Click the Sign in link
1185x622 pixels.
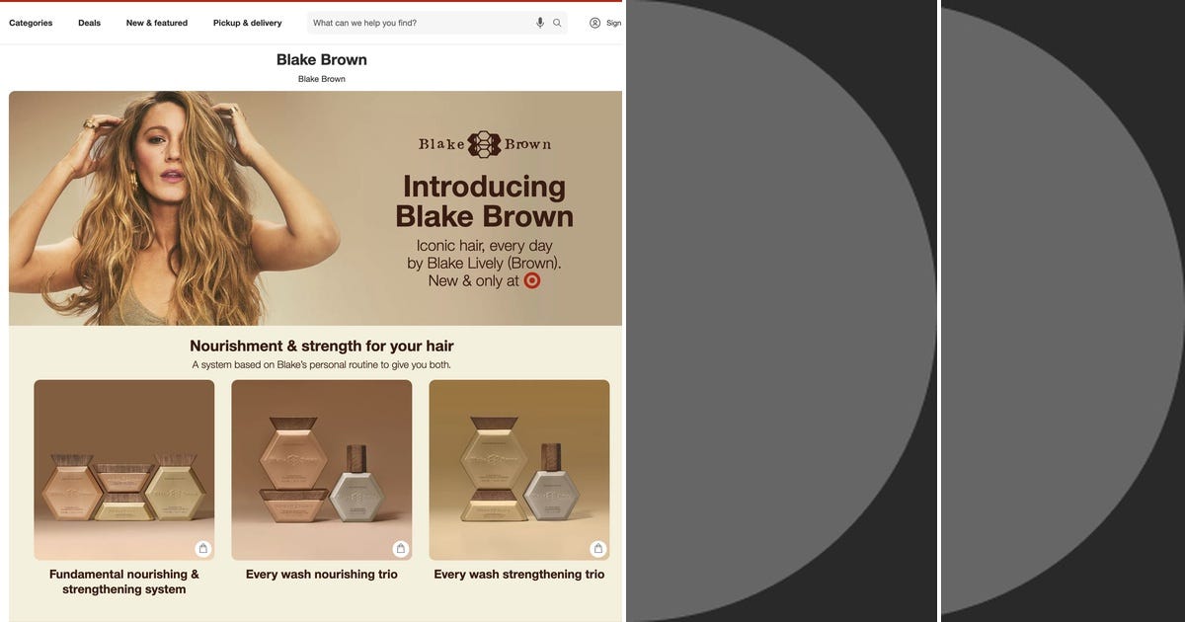(x=613, y=23)
